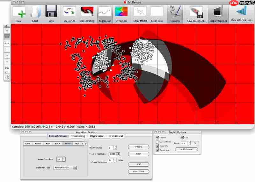Switch to the Regression options tab

pyautogui.click(x=97, y=136)
